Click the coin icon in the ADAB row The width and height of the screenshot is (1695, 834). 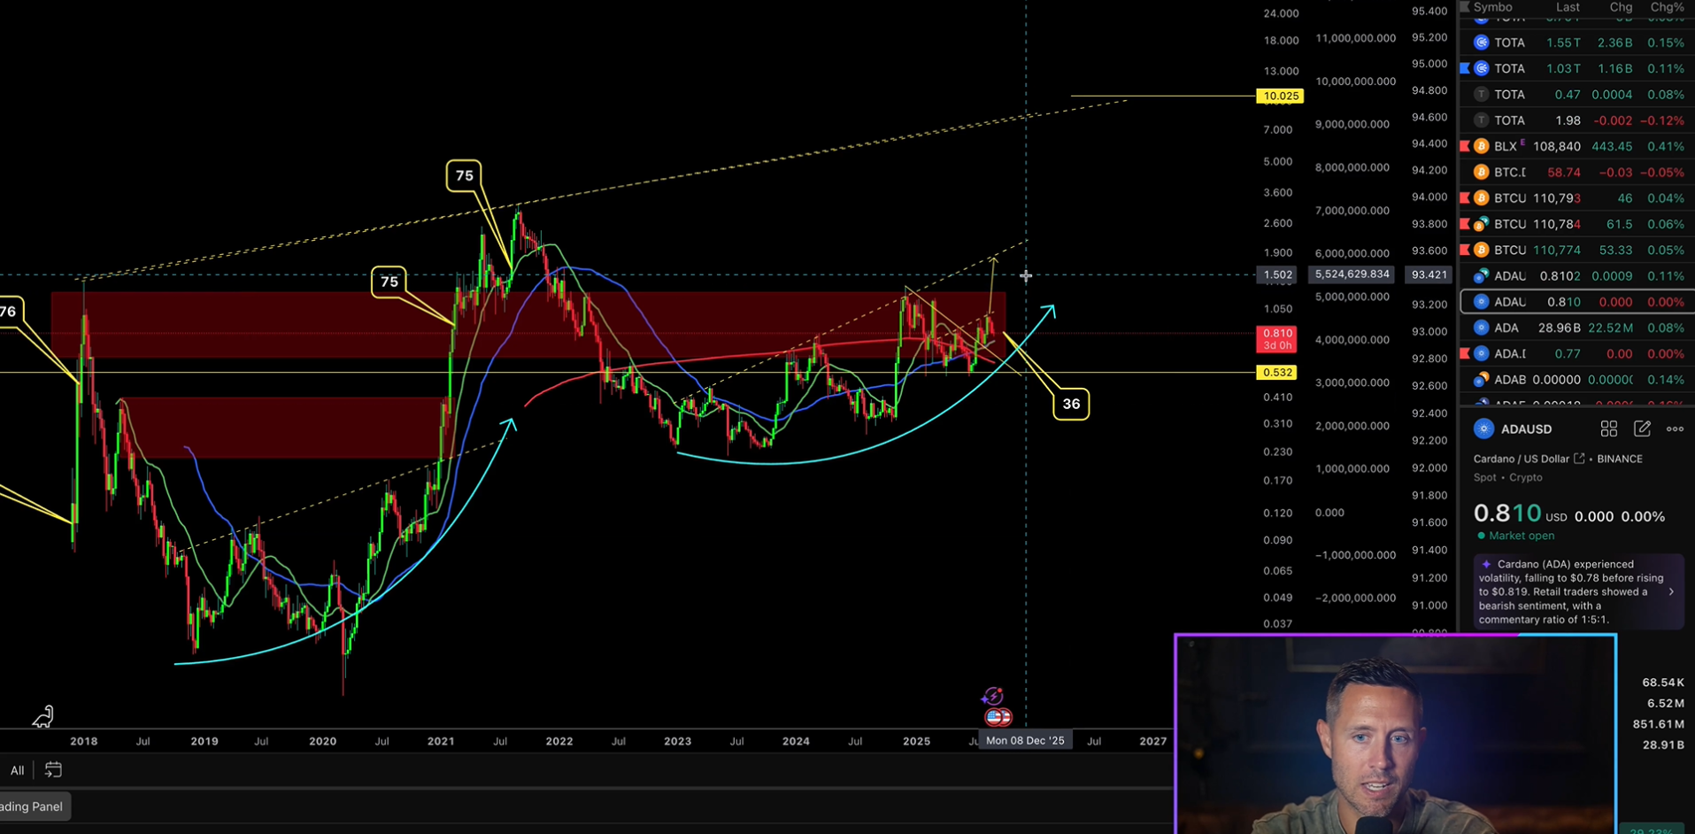point(1481,380)
